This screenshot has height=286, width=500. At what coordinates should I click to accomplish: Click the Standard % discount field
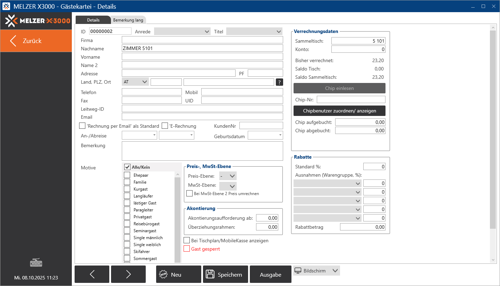pyautogui.click(x=374, y=167)
